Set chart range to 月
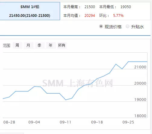This screenshot has height=134, width=152. coord(28,45)
